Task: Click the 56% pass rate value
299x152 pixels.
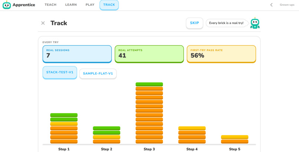Action: tap(197, 55)
